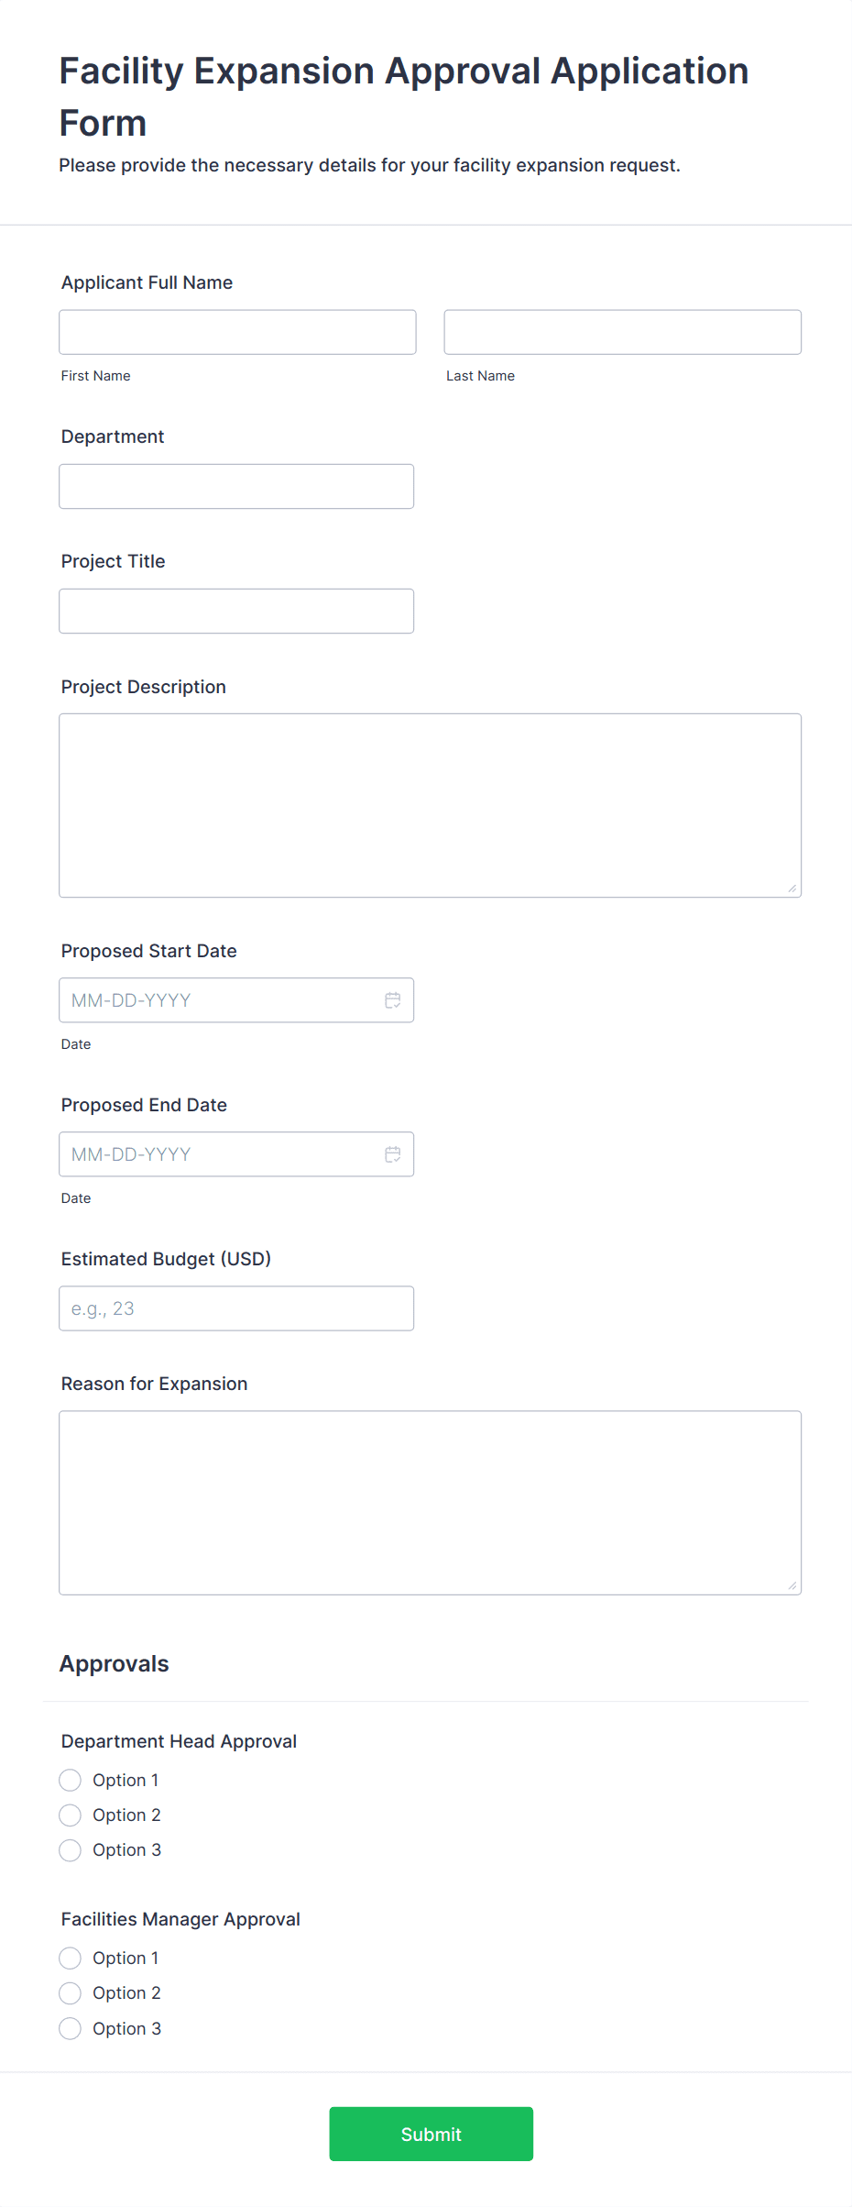Focus the Last Name input field
The width and height of the screenshot is (852, 2207).
click(622, 332)
